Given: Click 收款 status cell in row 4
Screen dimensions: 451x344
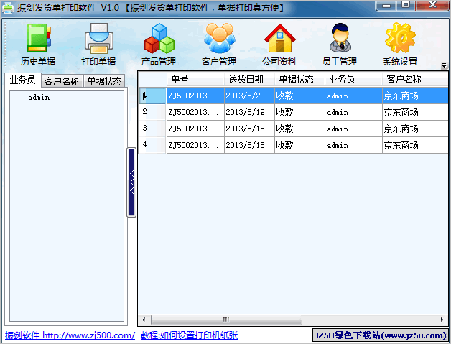Looking at the screenshot, I should coord(299,145).
